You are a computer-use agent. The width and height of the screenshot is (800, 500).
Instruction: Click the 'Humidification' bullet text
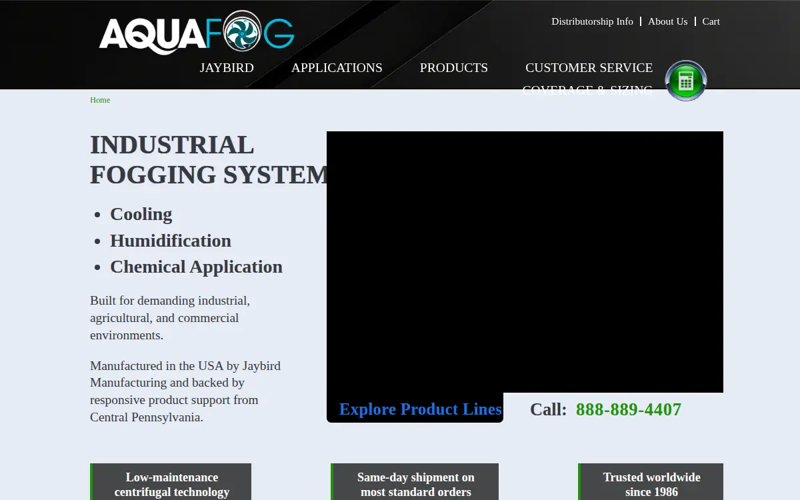[171, 241]
